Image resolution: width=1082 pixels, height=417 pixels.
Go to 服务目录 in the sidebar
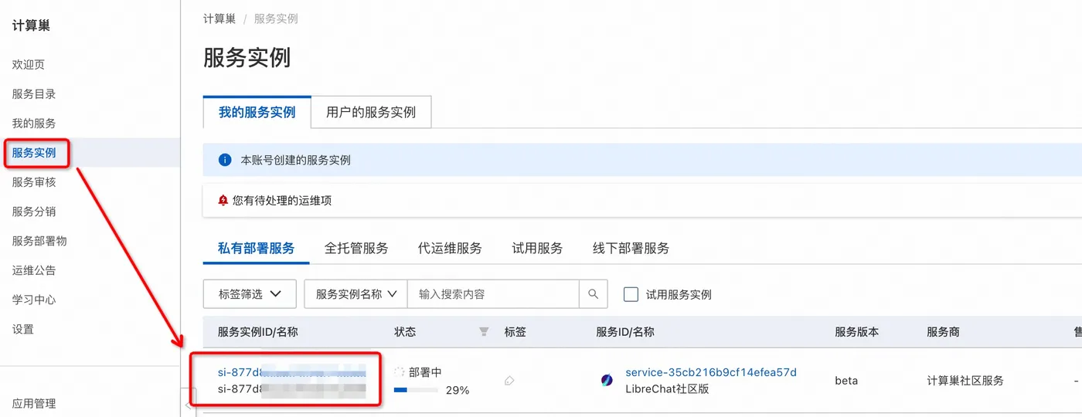tap(34, 94)
